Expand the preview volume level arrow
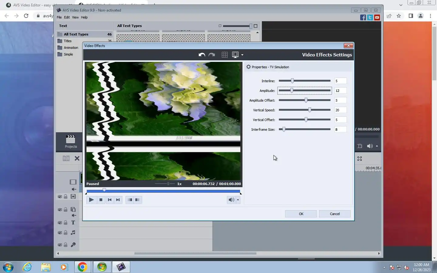This screenshot has height=273, width=437. pos(238,200)
